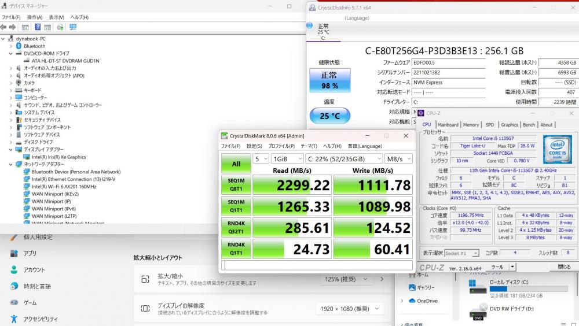Switch to SPD tab in CPU-Z
Viewport: 579px width, 326px height.
pos(490,125)
